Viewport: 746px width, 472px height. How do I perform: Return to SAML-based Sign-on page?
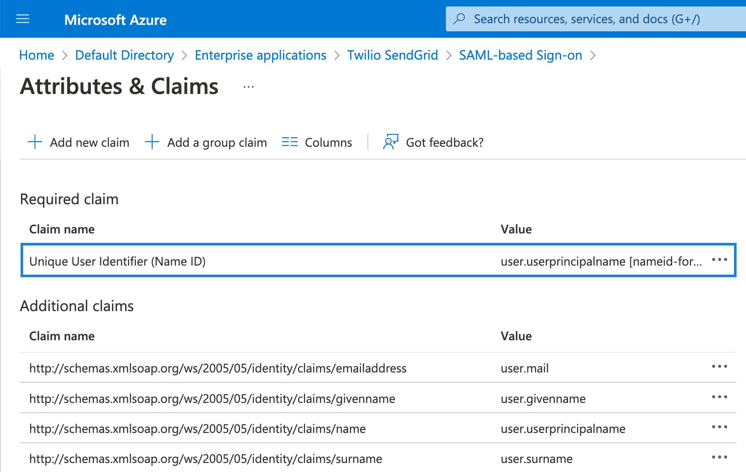[520, 55]
